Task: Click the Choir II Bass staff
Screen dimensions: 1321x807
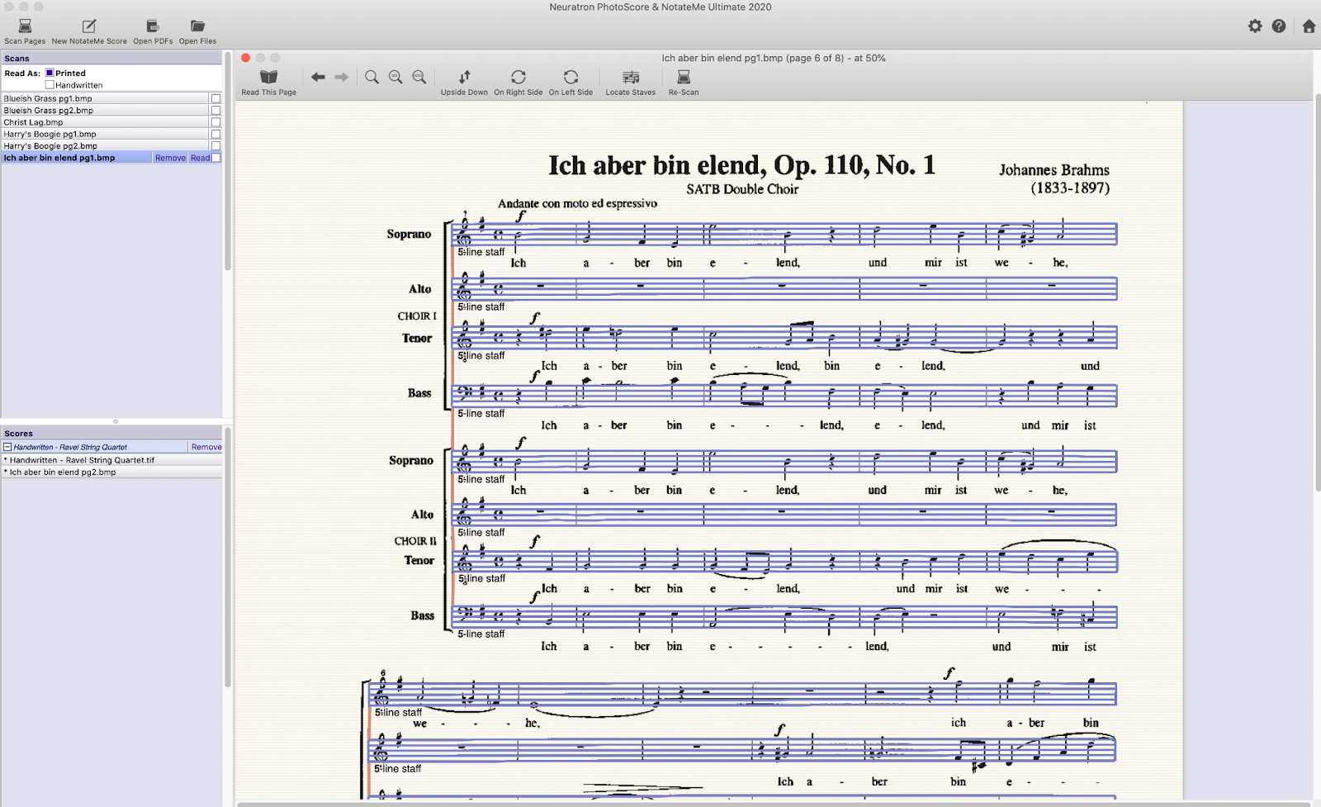Action: (784, 616)
